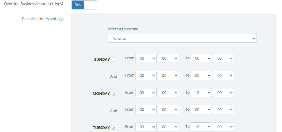Open Tuesday To hour dropdown showing 18
Image resolution: width=282 pixels, height=132 pixels.
[x=201, y=127]
